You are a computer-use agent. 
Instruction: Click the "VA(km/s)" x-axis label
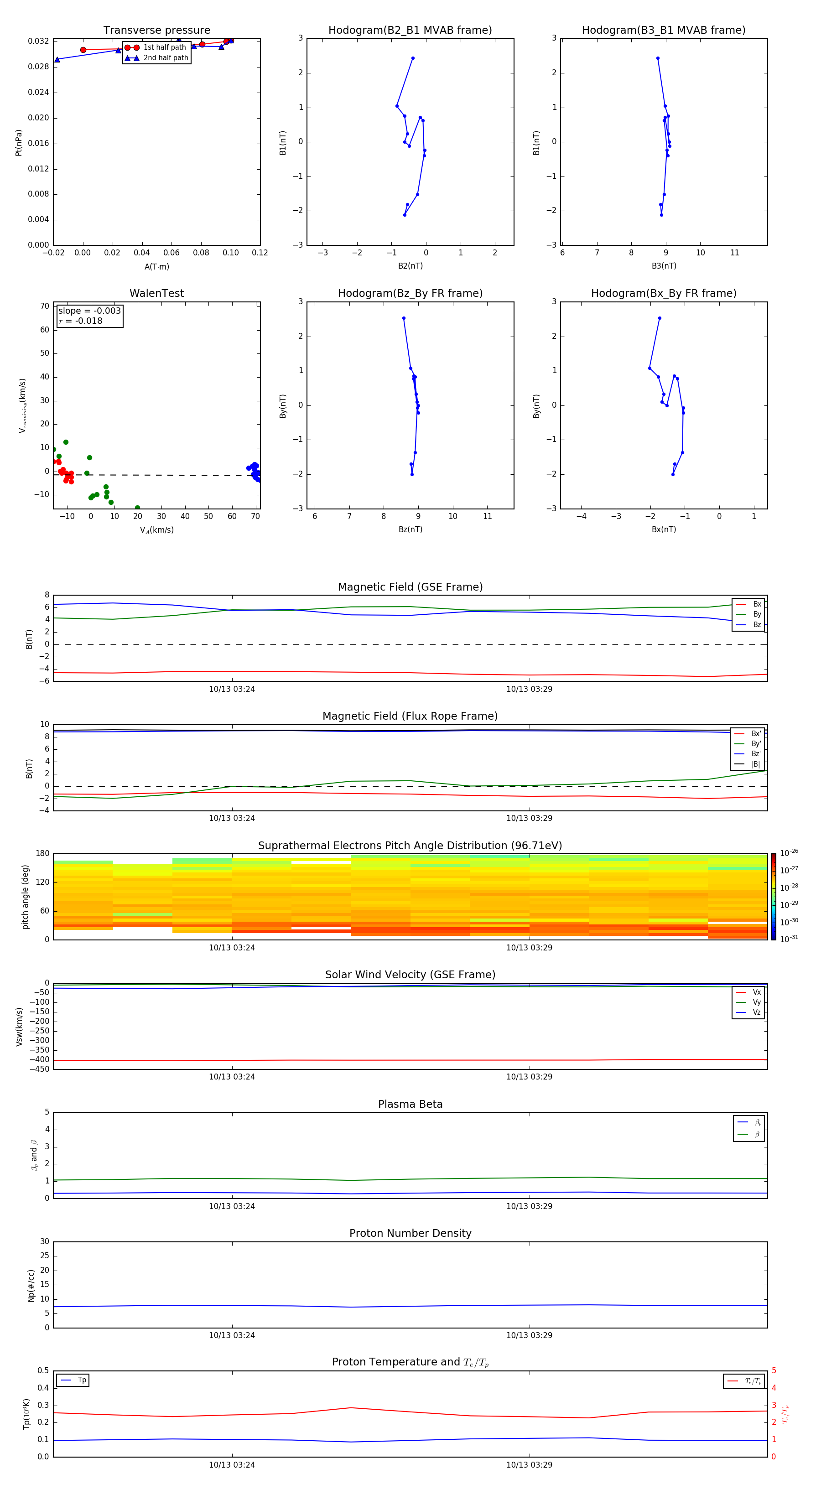(156, 530)
